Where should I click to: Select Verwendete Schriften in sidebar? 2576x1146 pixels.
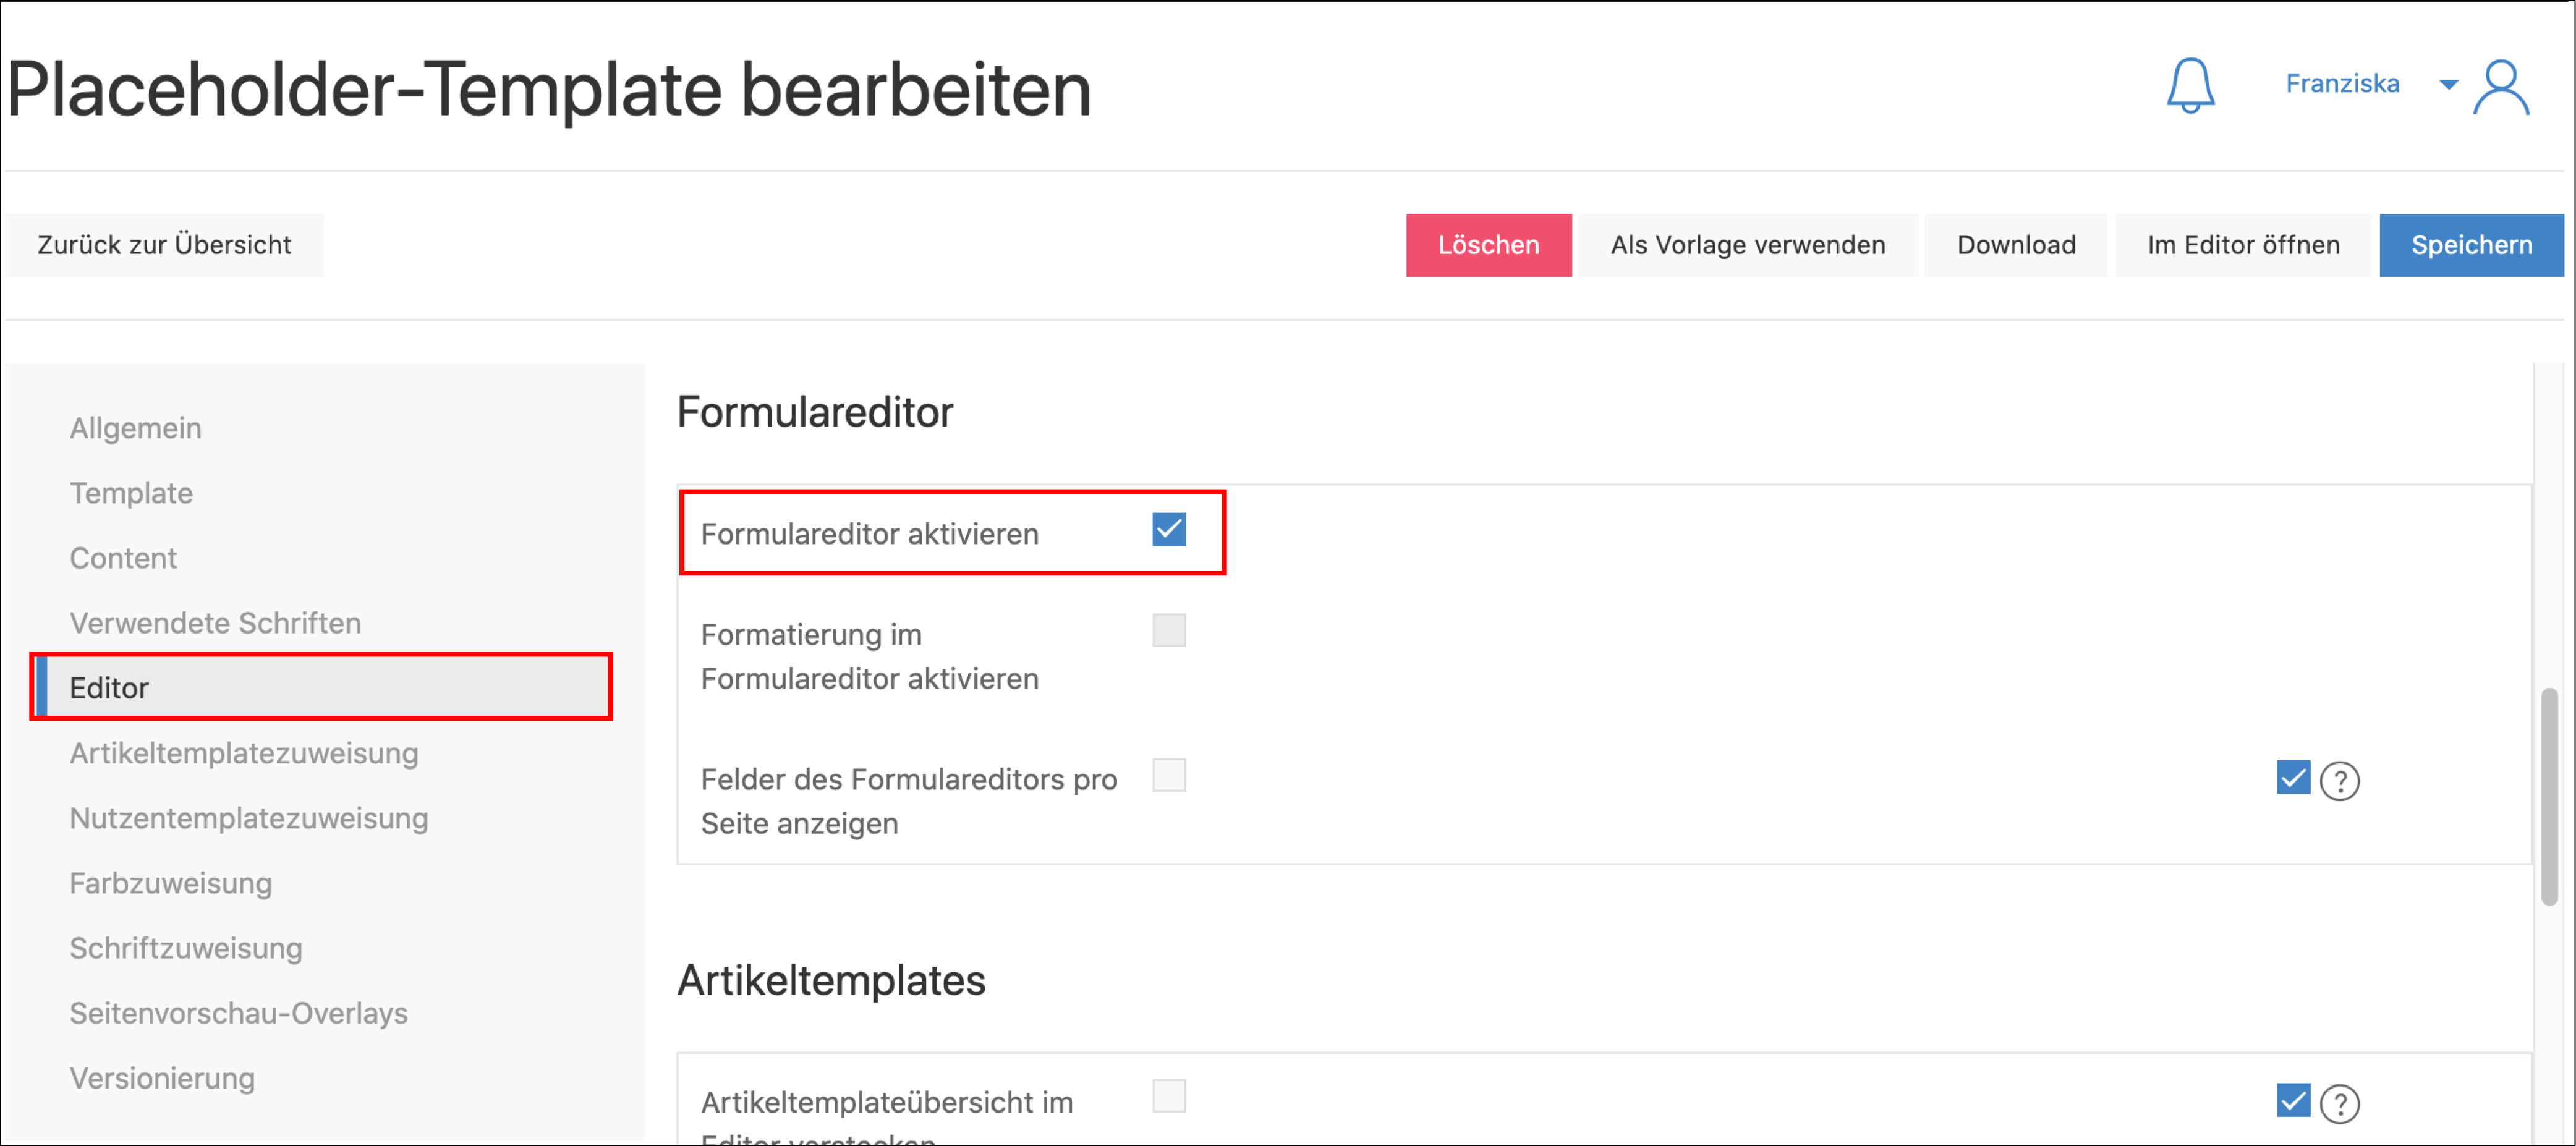[215, 623]
